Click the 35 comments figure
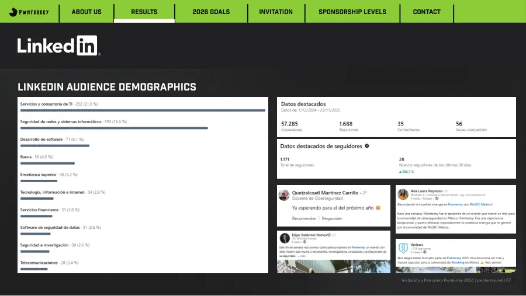The image size is (526, 296). tap(400, 124)
